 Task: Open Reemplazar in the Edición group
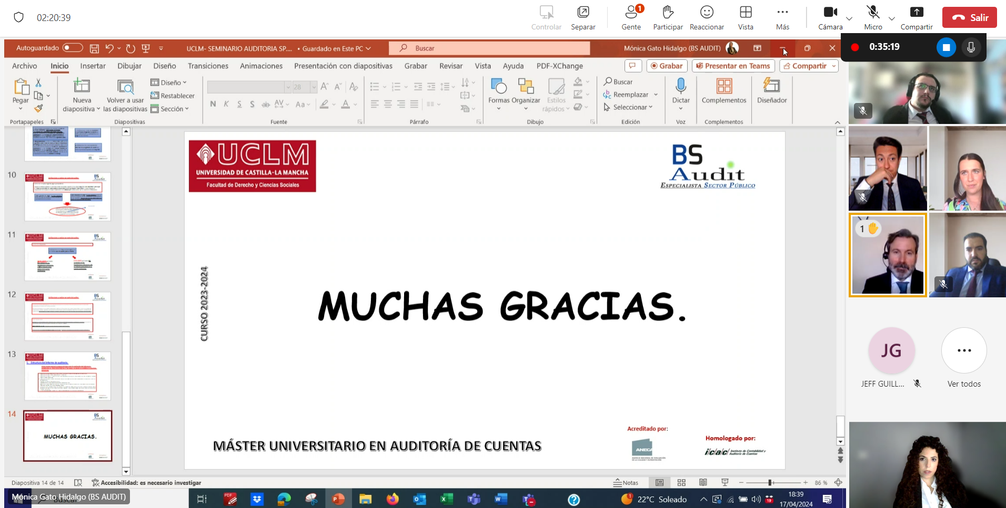pos(629,95)
